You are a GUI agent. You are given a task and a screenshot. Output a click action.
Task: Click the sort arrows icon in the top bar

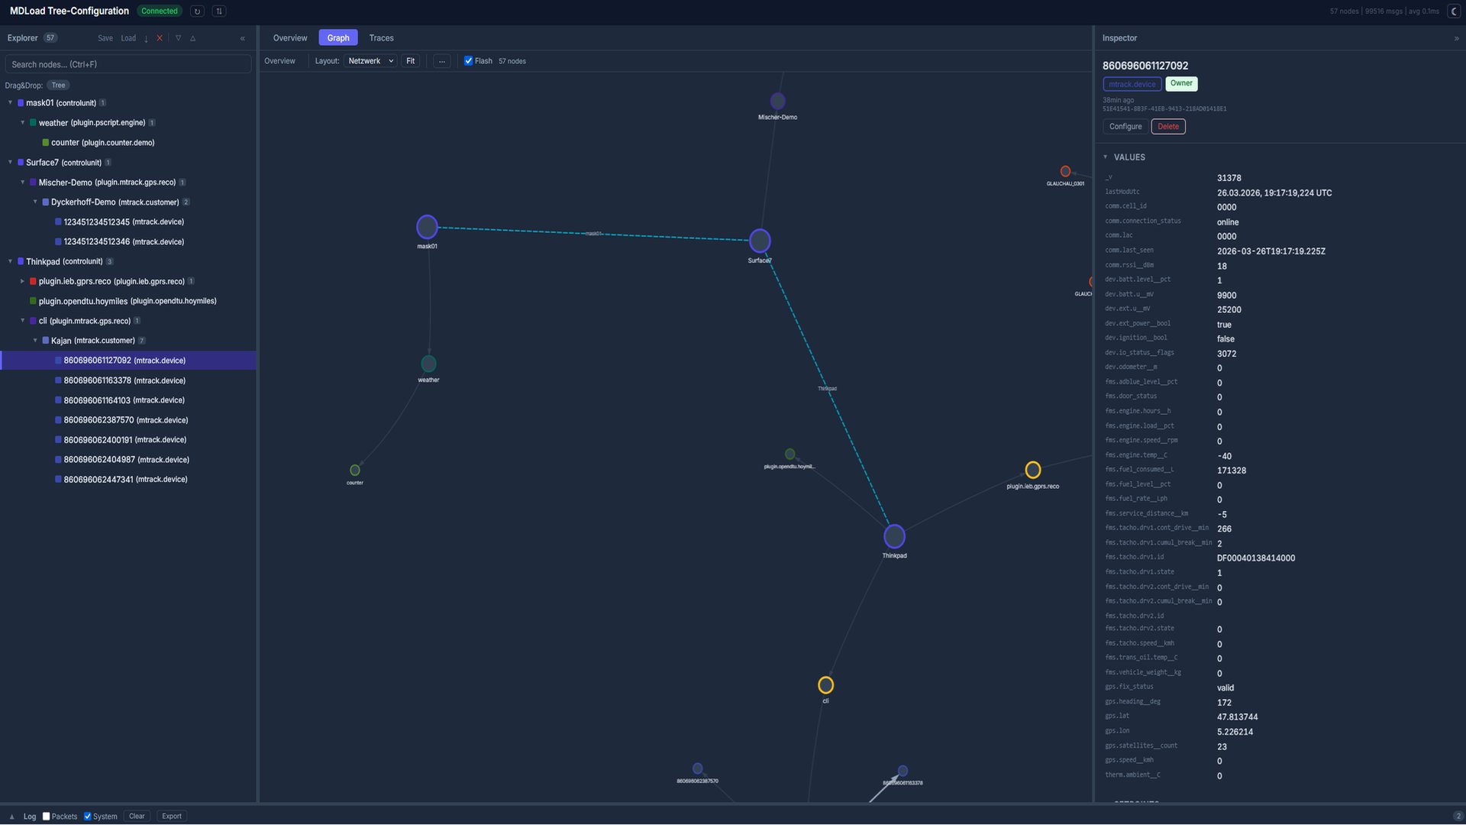click(219, 11)
